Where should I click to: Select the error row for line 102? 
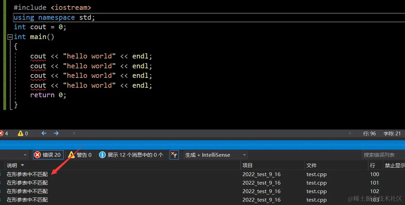tap(203, 191)
